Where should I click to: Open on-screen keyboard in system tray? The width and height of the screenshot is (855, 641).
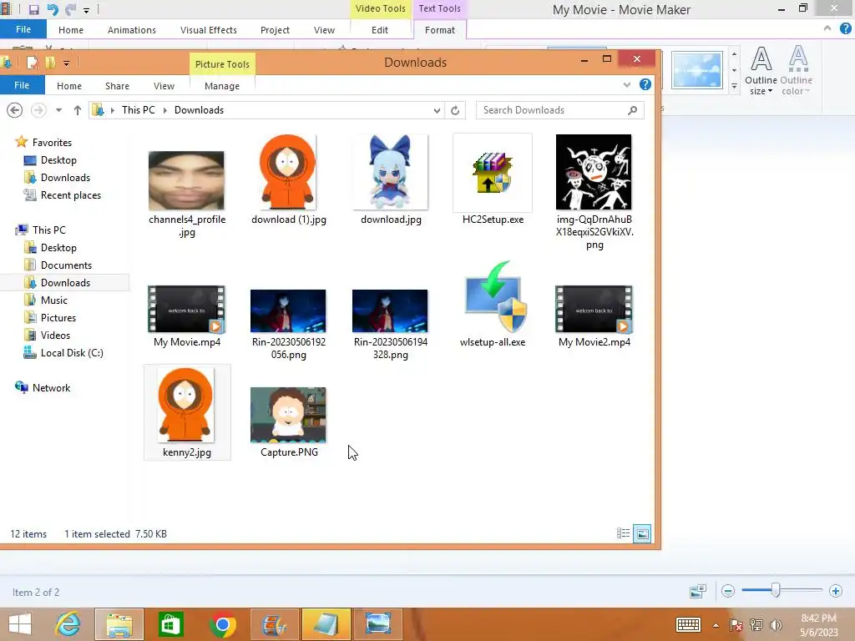pyautogui.click(x=688, y=624)
